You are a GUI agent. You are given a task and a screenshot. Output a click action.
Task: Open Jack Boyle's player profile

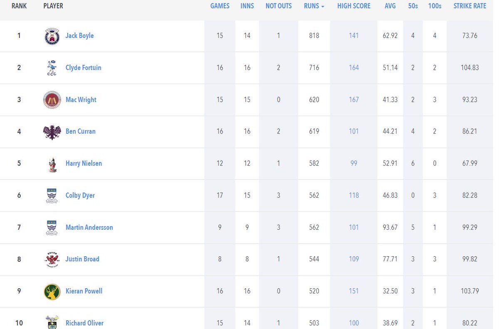click(79, 36)
